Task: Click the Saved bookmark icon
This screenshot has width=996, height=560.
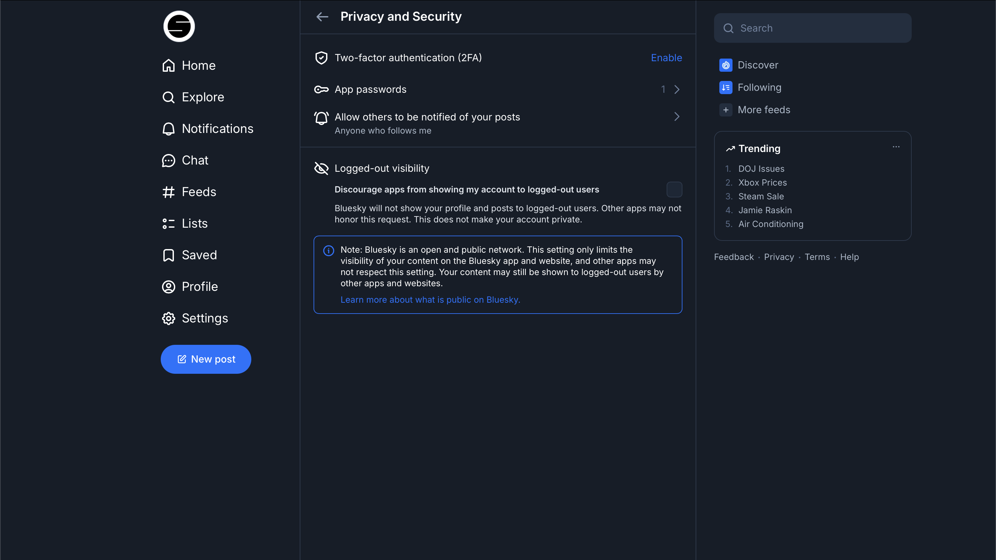Action: point(169,255)
